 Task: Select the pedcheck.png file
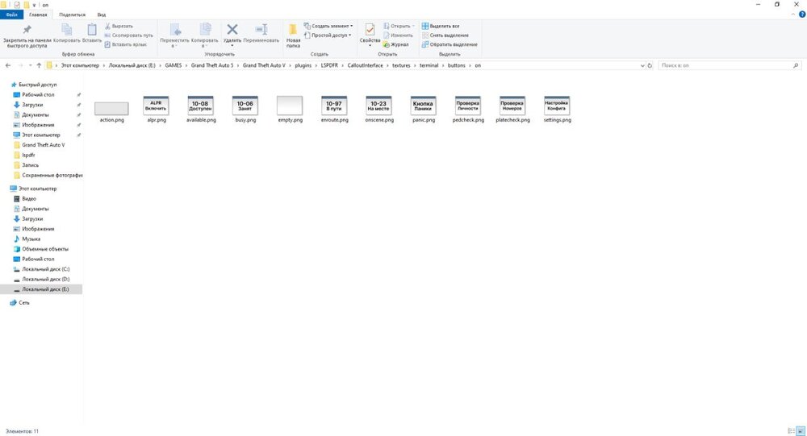tap(468, 109)
